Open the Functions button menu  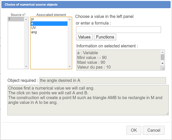point(105,37)
